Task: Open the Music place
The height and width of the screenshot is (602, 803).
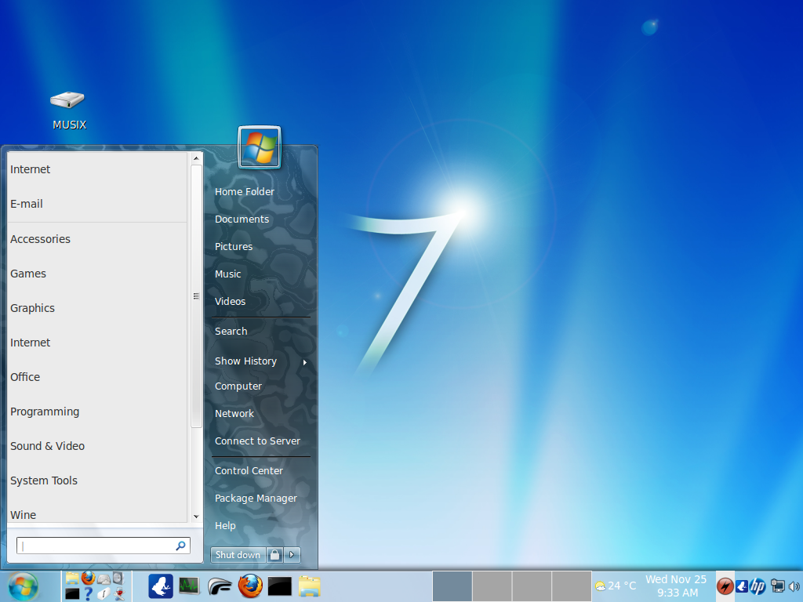Action: (x=260, y=274)
